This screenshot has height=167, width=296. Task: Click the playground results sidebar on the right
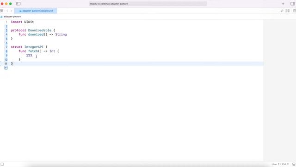point(279,90)
